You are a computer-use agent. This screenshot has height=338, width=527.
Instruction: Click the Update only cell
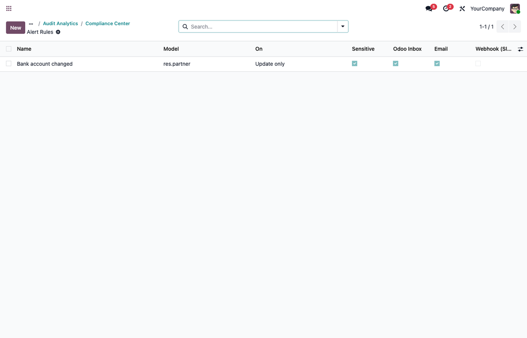pyautogui.click(x=270, y=64)
